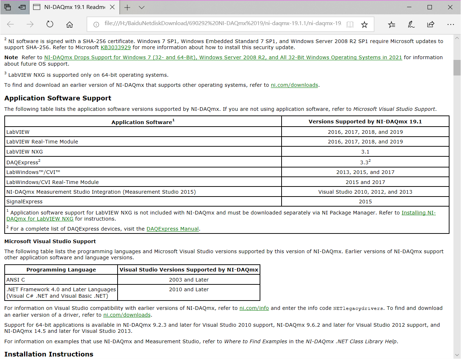461x359 pixels.
Task: Click the NI-DAQmx Measurement Studio Integration cell
Action: pos(143,192)
